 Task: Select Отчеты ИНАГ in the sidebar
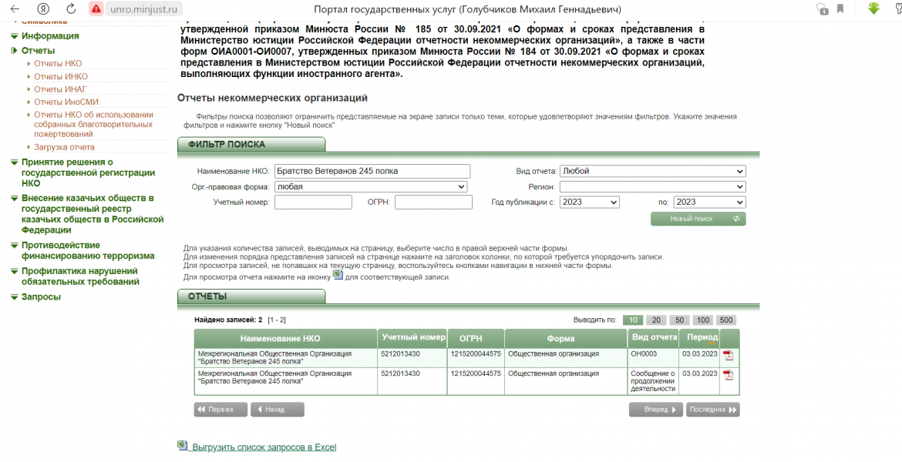point(60,89)
